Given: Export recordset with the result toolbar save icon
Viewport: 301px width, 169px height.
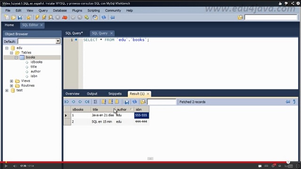Looking at the screenshot, I should tap(127, 102).
